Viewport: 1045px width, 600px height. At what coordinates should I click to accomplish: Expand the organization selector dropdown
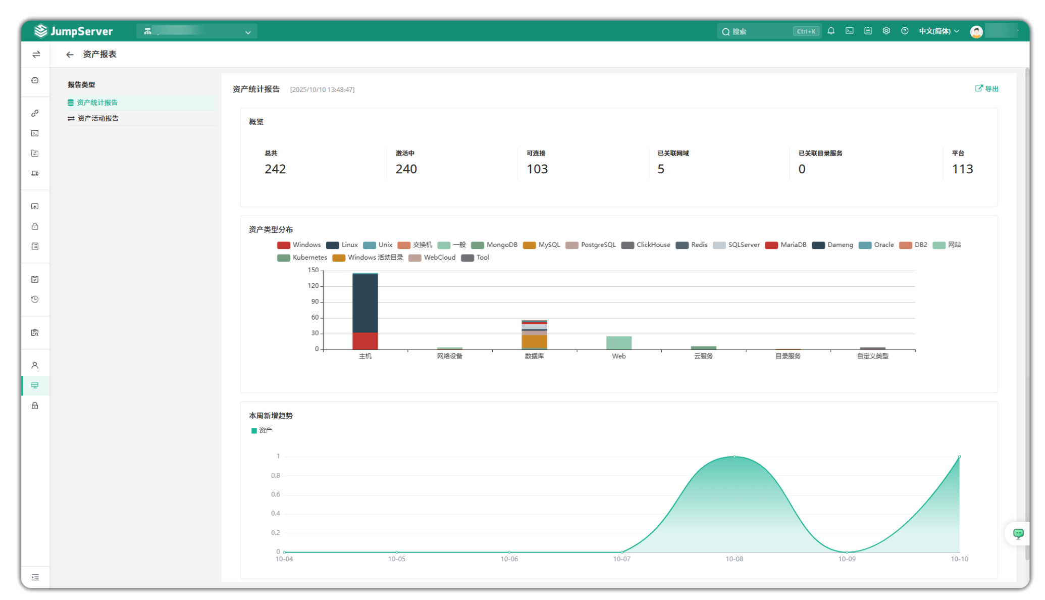click(x=197, y=31)
